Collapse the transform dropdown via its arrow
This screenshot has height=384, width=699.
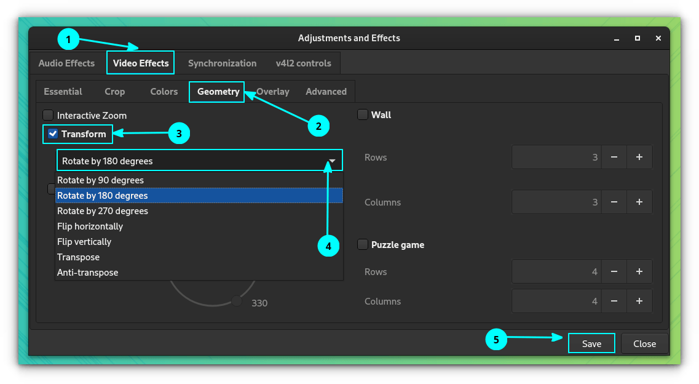(x=332, y=161)
